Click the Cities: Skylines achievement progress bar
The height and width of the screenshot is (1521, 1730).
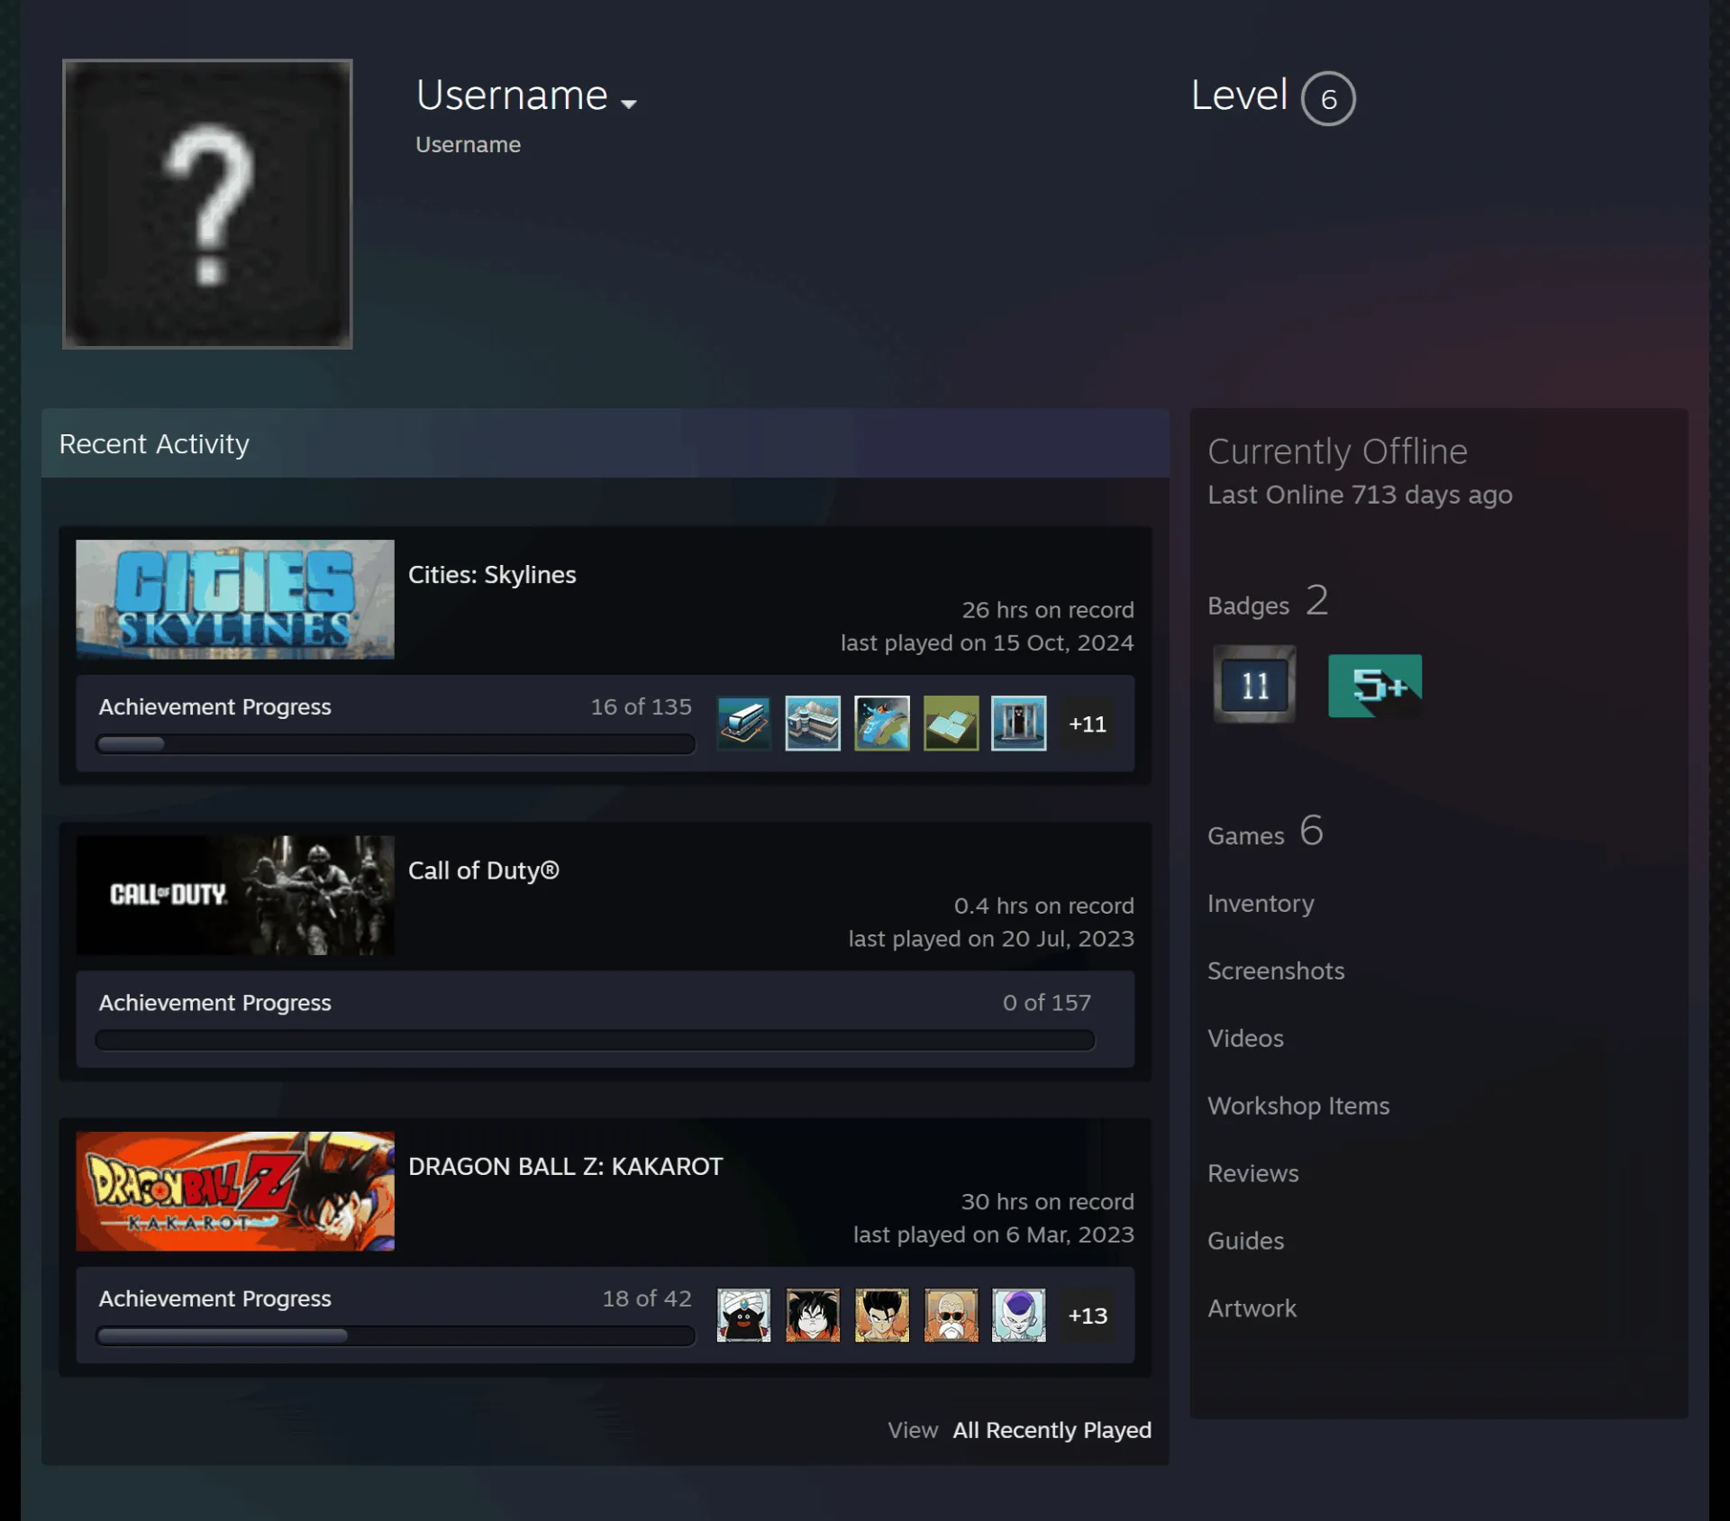[x=396, y=744]
